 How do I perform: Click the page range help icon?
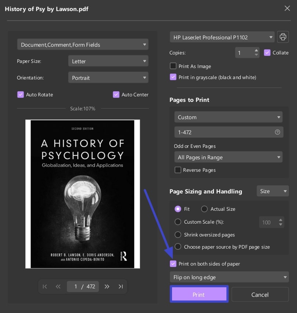(x=278, y=132)
